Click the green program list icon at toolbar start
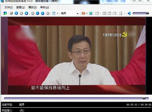Viewport: 152px width, 112px height. (x=5, y=13)
